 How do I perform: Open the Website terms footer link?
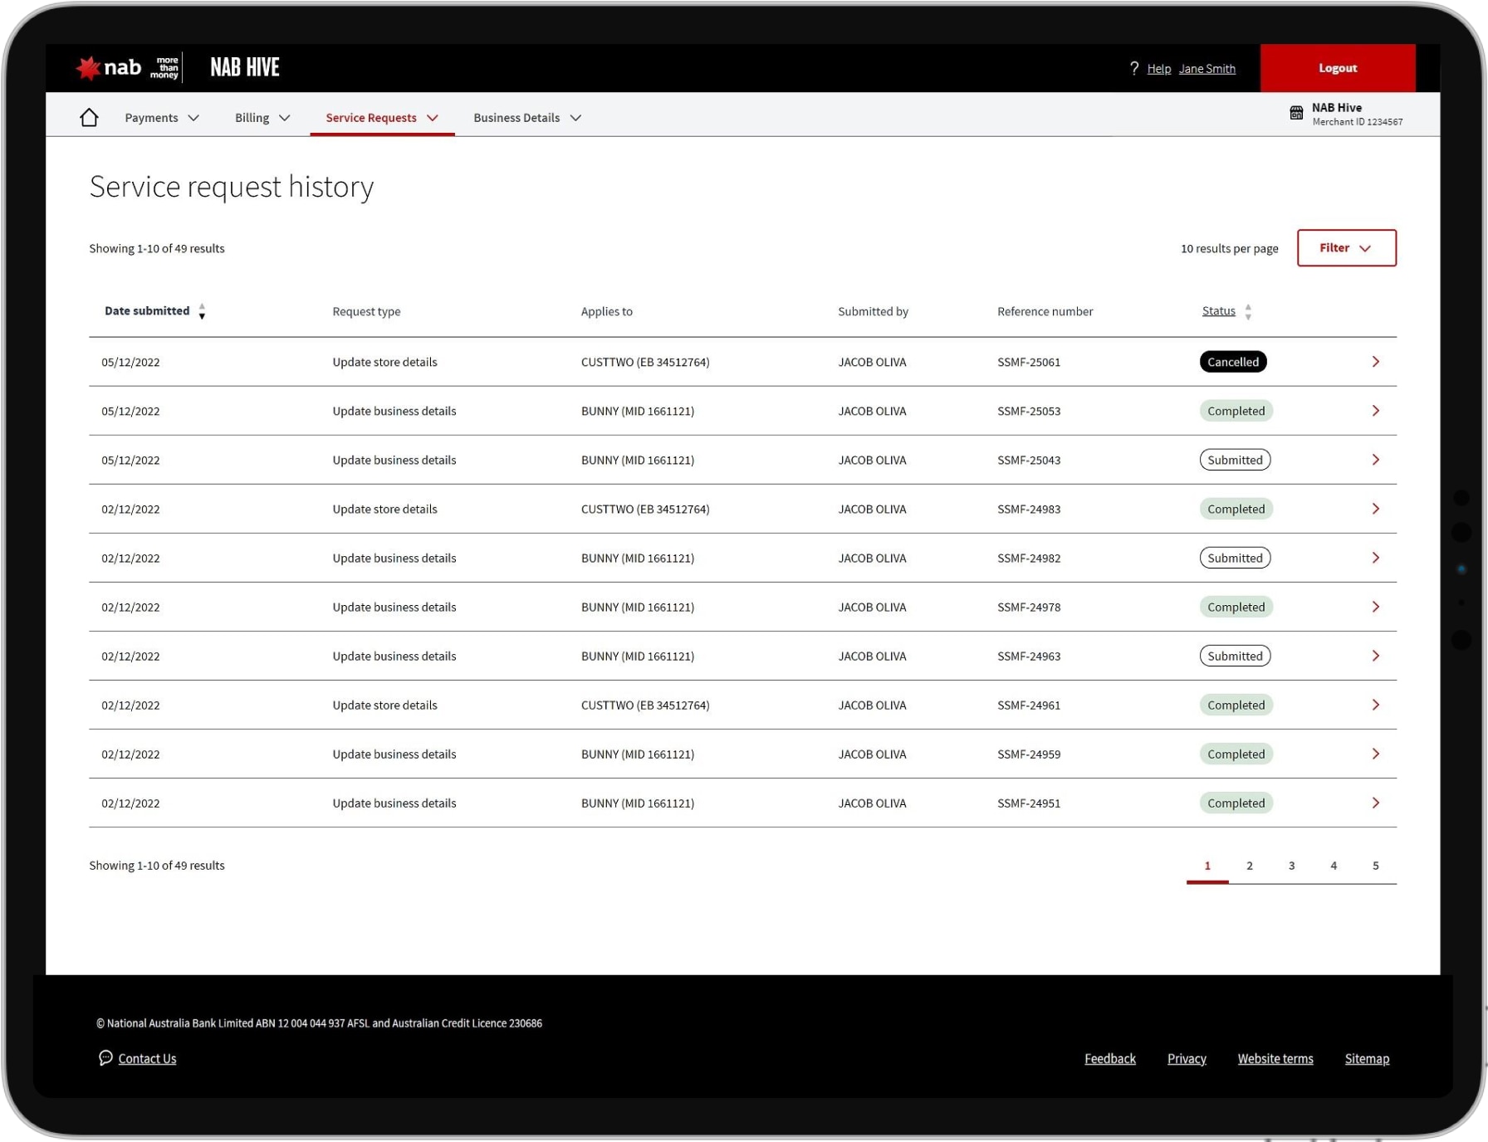pyautogui.click(x=1275, y=1058)
